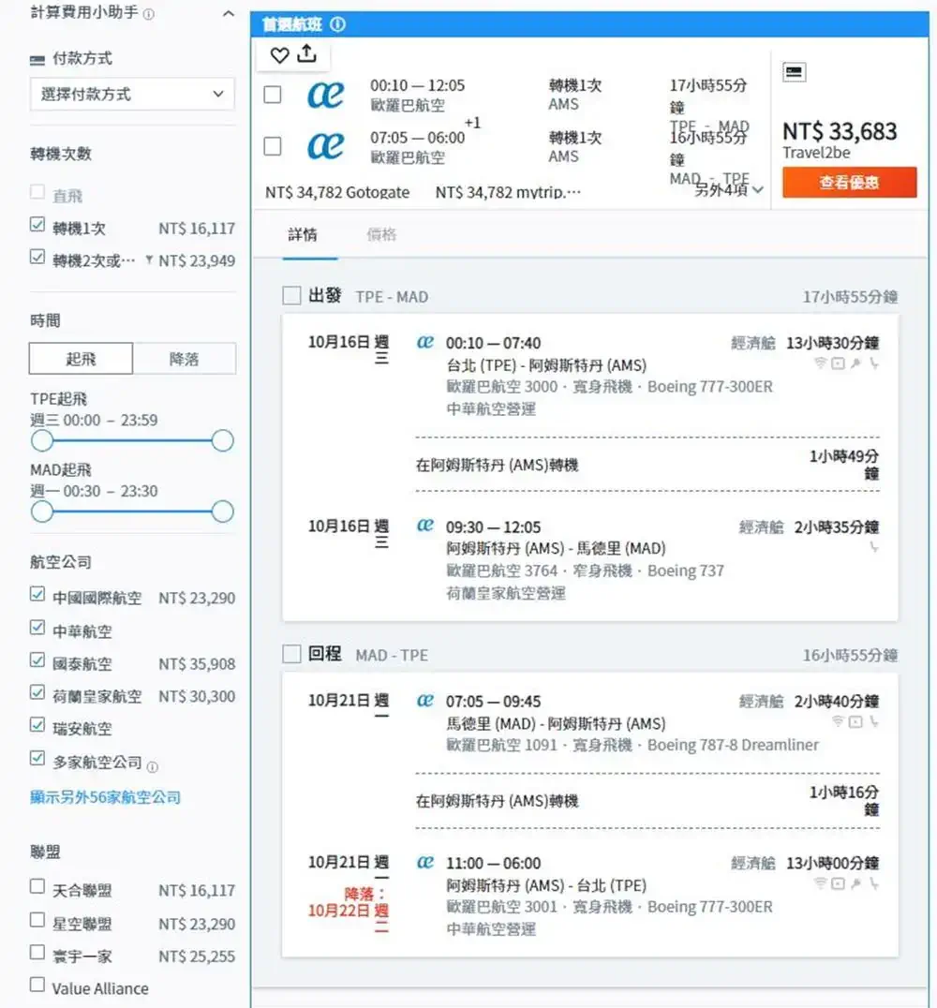The height and width of the screenshot is (1008, 937).
Task: Click the power outlet icon on the 11:00 — 06:00 segment
Action: point(856,883)
